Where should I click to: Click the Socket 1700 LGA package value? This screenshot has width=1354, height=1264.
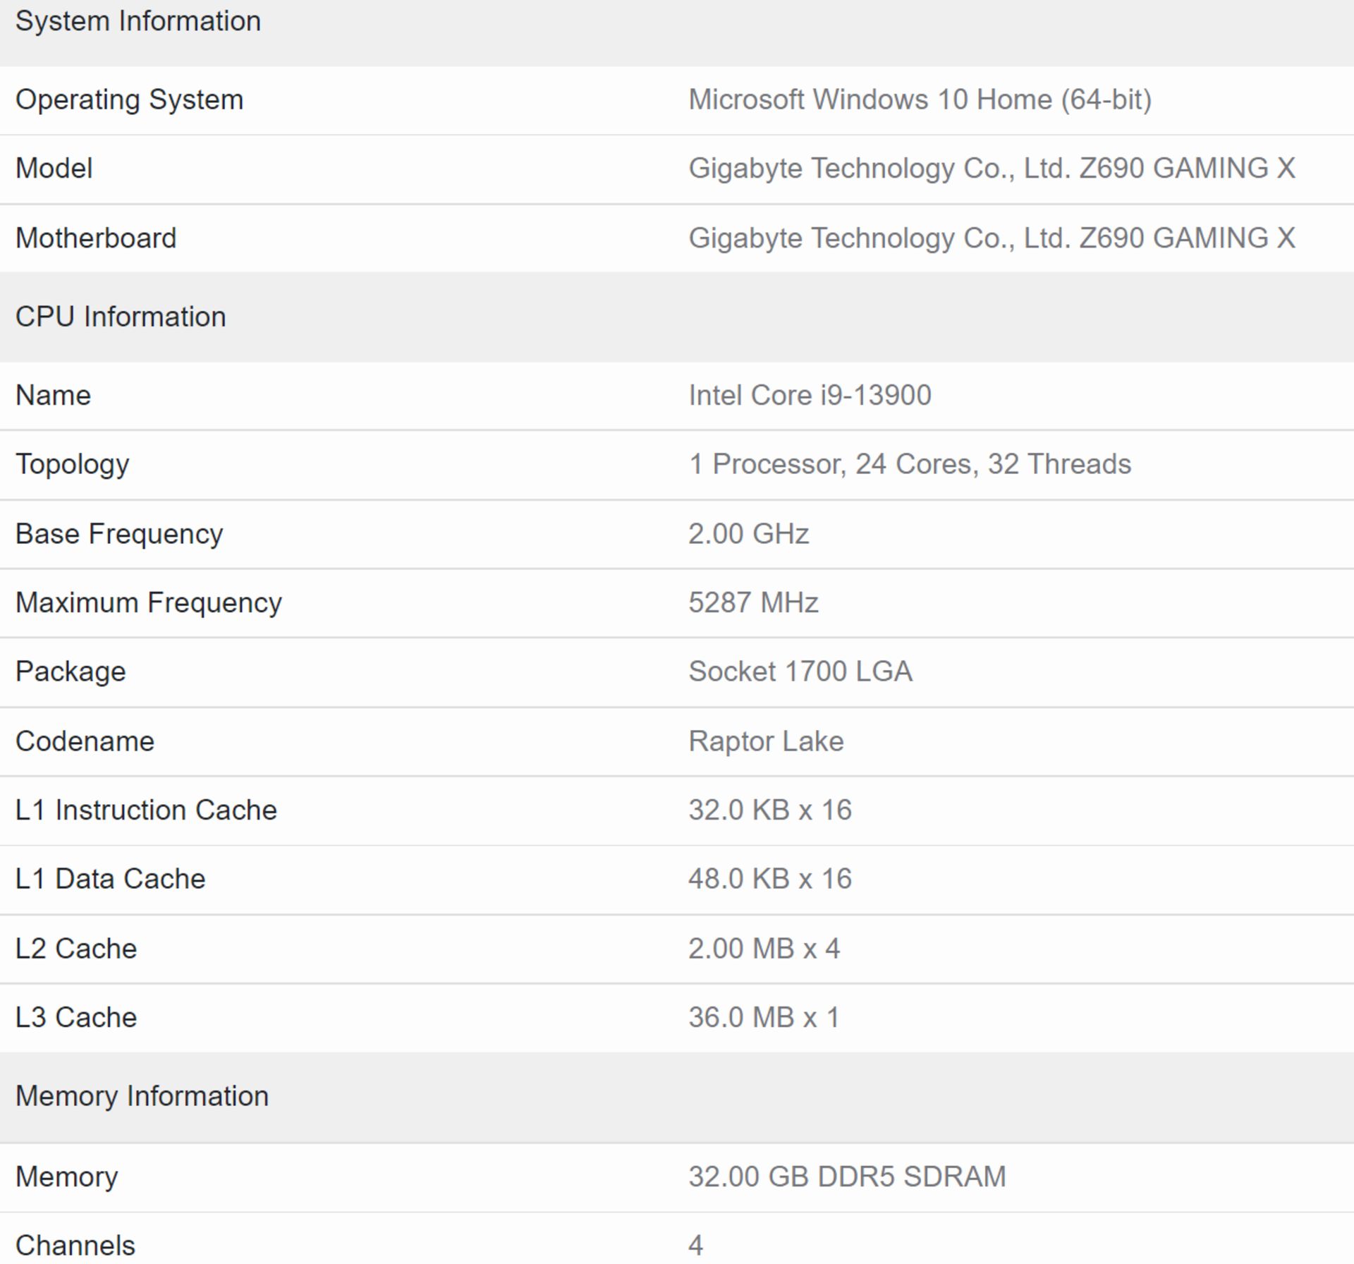pos(799,671)
